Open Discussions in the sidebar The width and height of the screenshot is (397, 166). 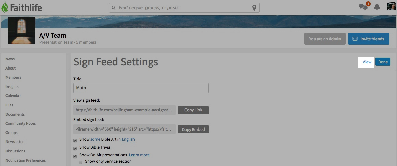pos(15,151)
